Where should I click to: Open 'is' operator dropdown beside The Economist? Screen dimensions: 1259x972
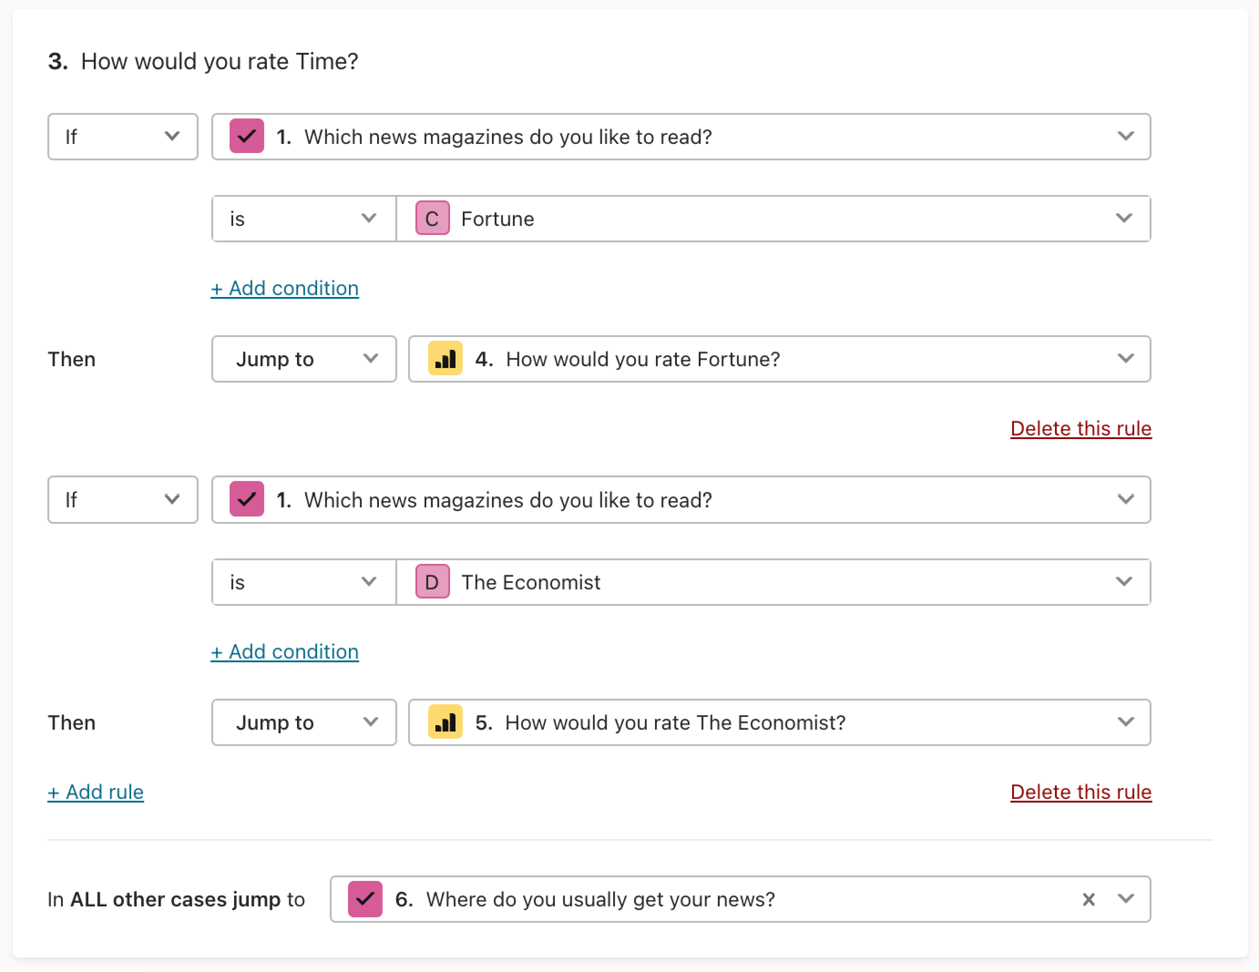pos(304,582)
